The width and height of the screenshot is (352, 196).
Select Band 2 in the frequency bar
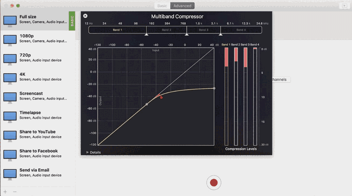click(x=167, y=30)
